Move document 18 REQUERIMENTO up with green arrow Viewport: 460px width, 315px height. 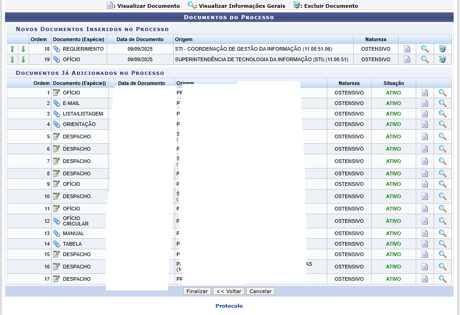(12, 49)
